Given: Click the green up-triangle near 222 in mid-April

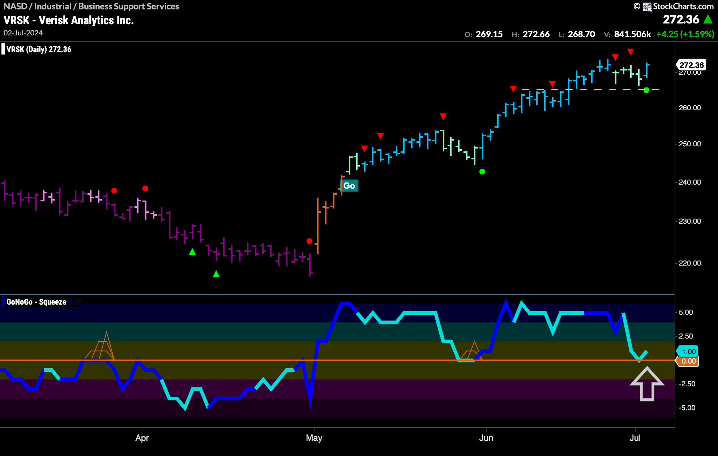Looking at the screenshot, I should pyautogui.click(x=192, y=251).
